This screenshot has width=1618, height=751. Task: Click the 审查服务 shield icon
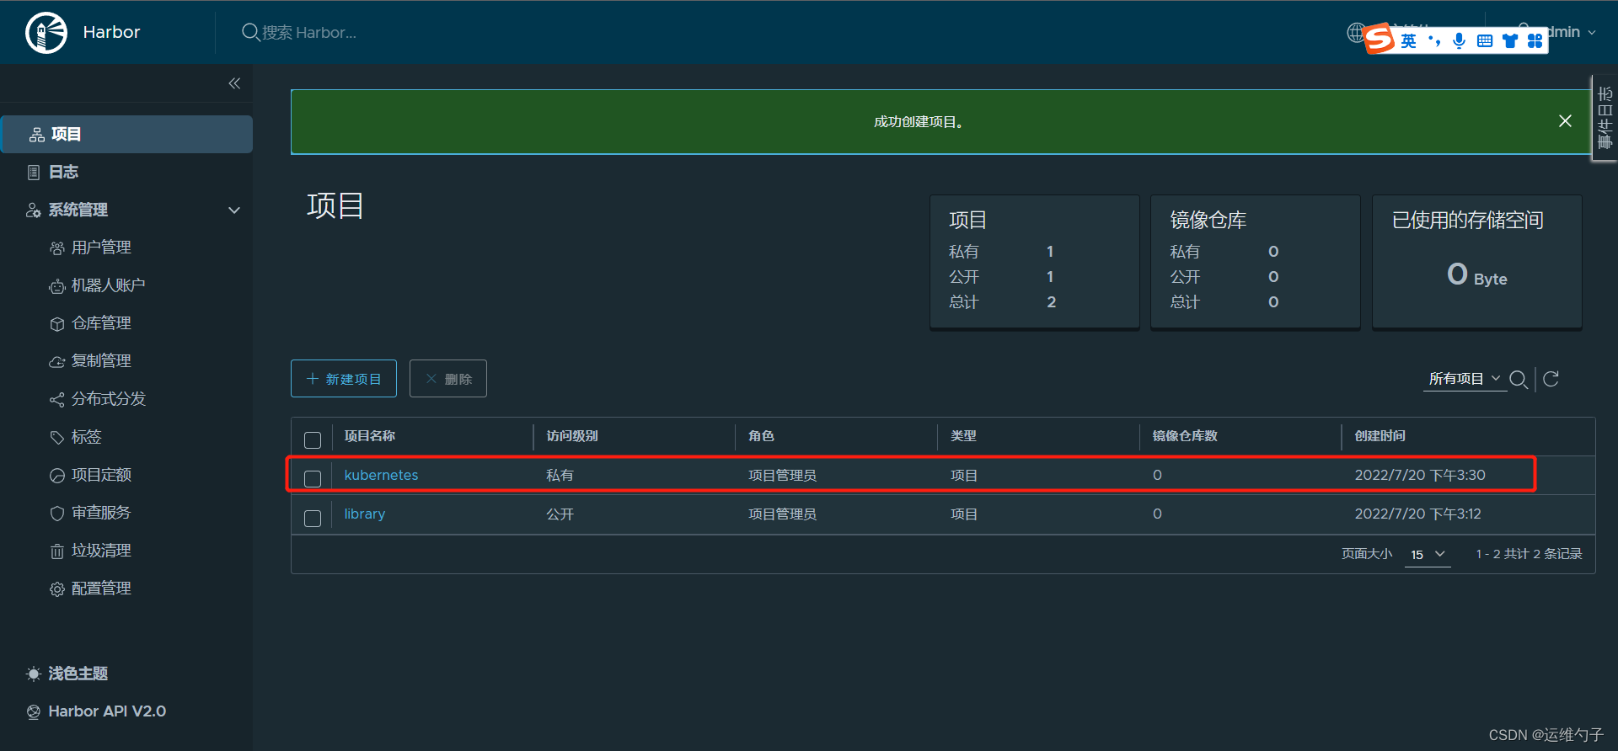(x=56, y=514)
